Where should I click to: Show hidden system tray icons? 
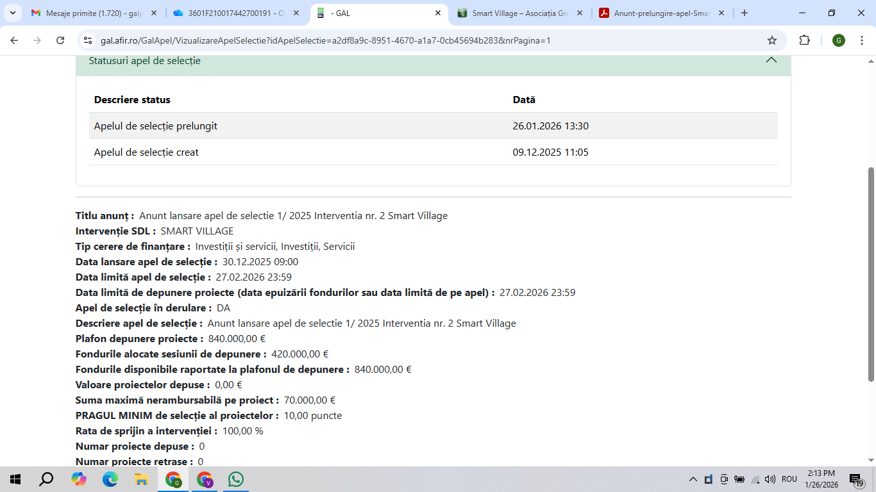pos(693,479)
